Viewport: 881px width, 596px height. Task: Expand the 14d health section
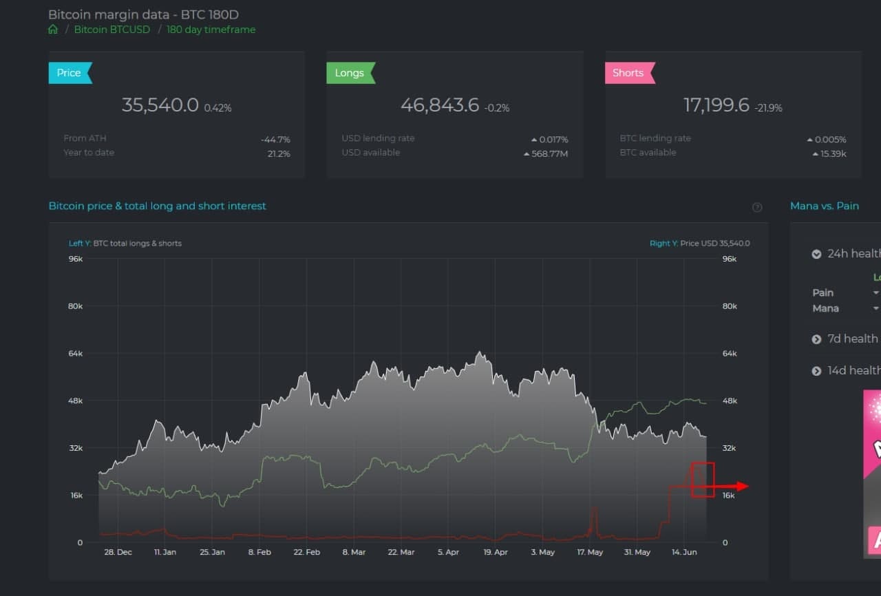tap(816, 371)
